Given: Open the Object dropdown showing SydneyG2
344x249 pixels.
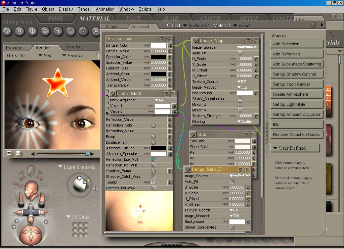Looking at the screenshot, I should click(x=196, y=26).
